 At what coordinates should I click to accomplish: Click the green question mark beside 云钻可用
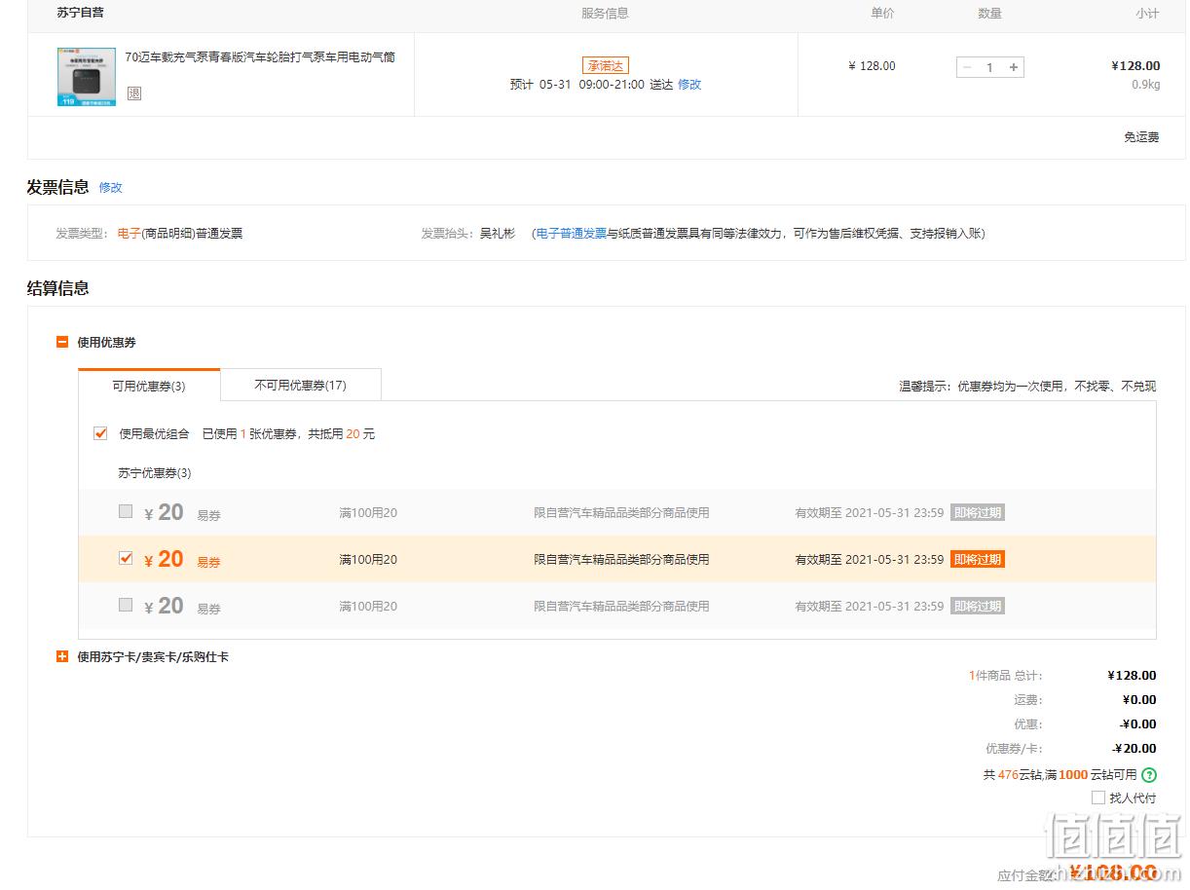pos(1149,775)
